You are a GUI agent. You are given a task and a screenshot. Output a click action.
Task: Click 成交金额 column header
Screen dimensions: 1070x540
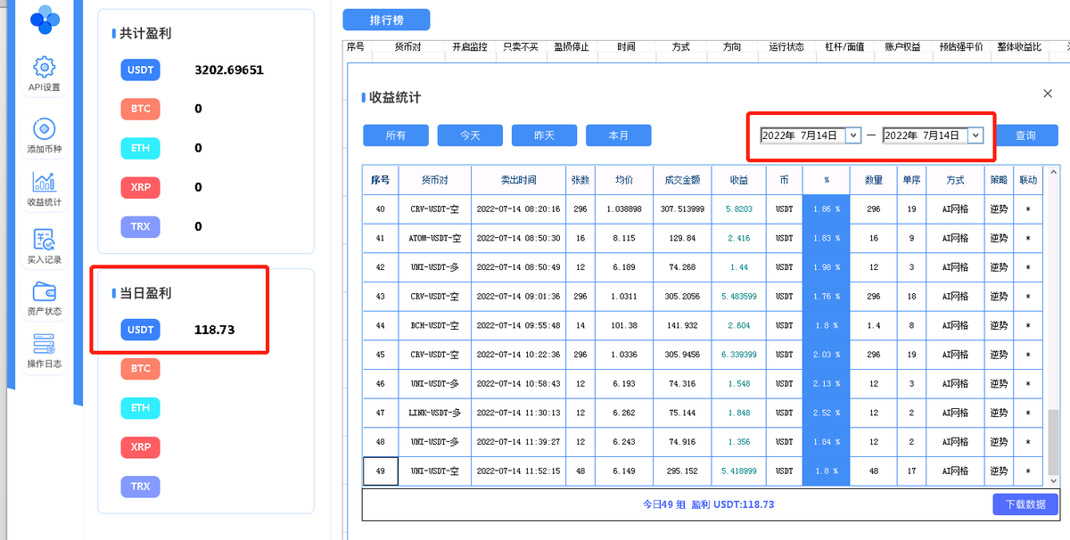click(683, 180)
